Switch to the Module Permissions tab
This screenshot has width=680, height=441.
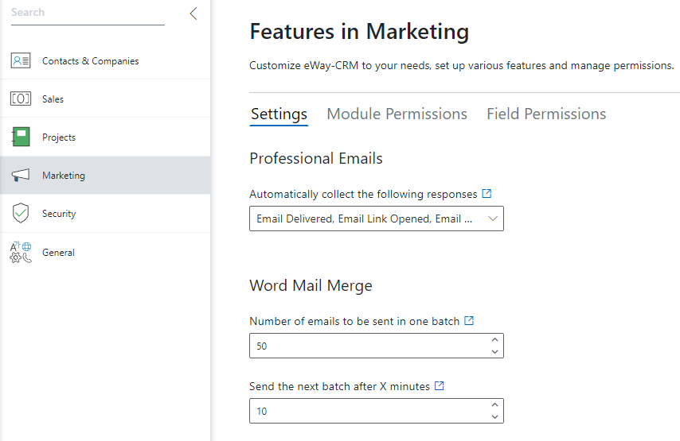point(397,114)
